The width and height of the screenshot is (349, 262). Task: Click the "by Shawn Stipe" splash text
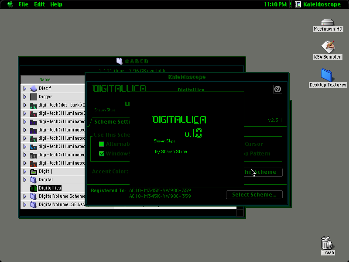[171, 152]
